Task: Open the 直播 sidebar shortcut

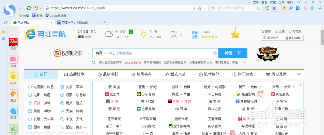Action: point(13,61)
